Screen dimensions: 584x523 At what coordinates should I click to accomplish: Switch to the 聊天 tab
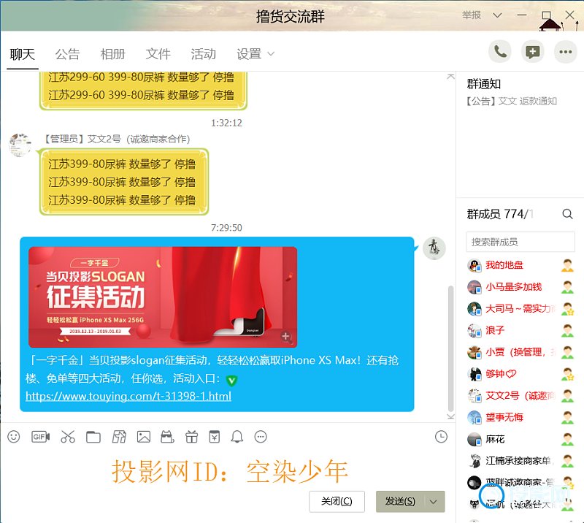click(x=23, y=54)
